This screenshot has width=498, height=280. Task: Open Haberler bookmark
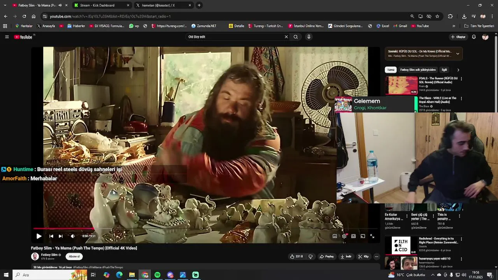[76, 26]
